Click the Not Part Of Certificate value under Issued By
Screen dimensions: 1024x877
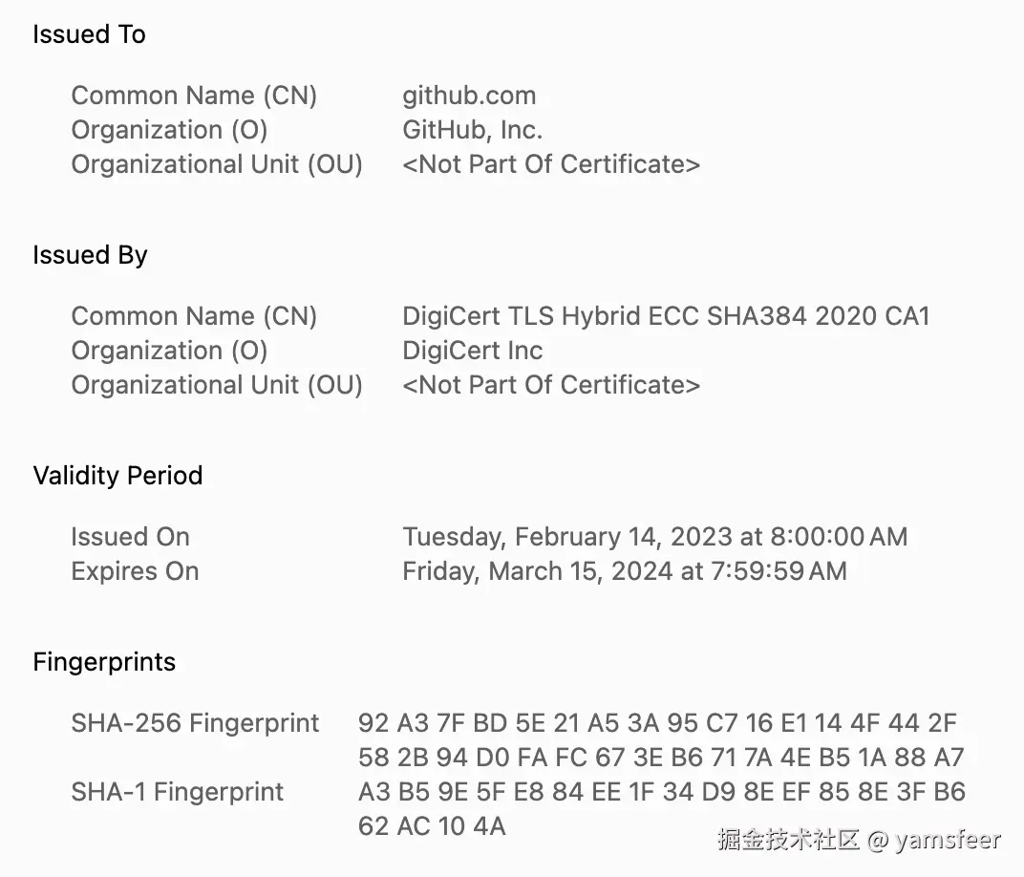551,385
